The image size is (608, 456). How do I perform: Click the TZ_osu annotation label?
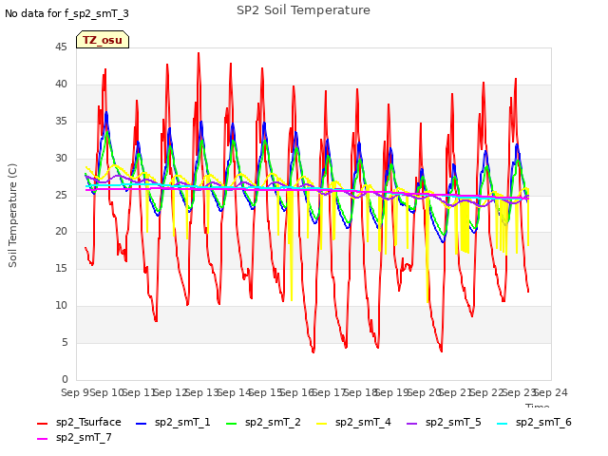pyautogui.click(x=103, y=40)
